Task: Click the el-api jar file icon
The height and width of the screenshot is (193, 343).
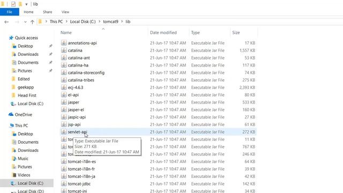Action: pyautogui.click(x=64, y=95)
